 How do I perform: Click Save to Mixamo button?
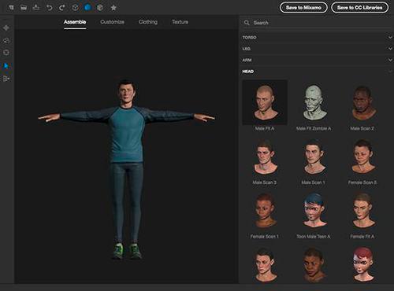tap(303, 8)
